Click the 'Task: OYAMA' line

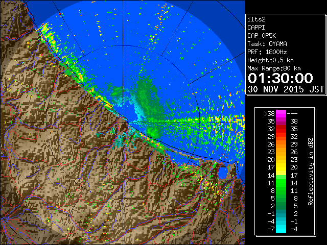click(x=267, y=44)
